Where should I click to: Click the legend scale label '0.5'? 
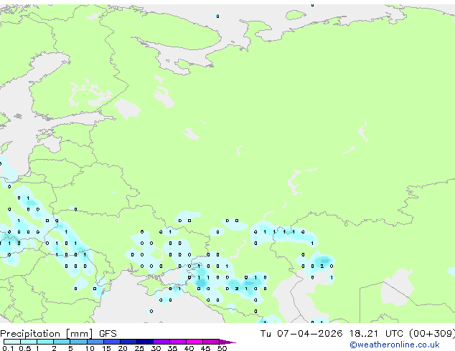click(25, 348)
